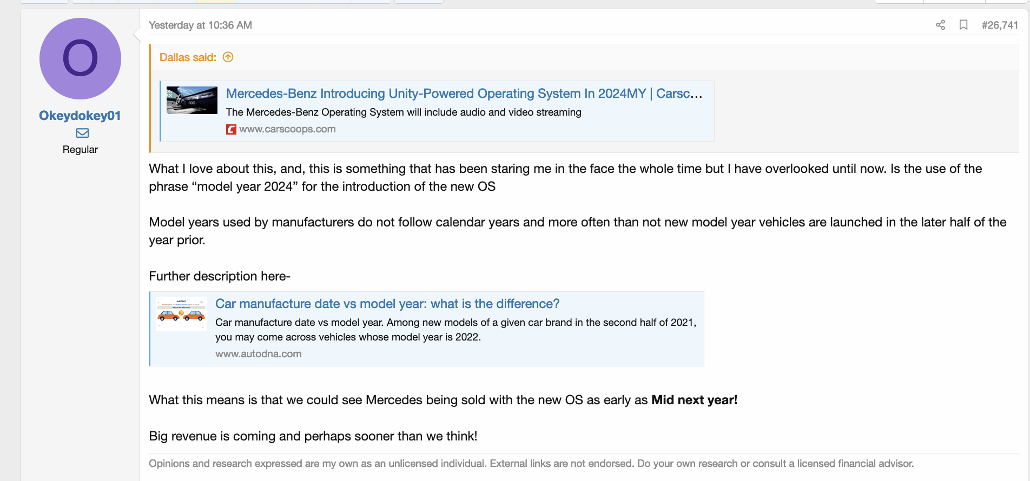
Task: Click the Regular user title
Action: tap(80, 150)
